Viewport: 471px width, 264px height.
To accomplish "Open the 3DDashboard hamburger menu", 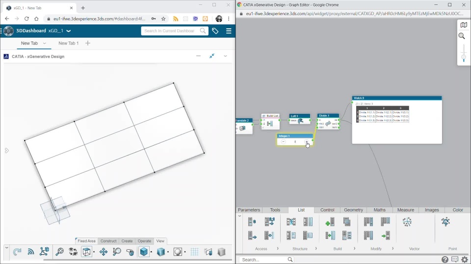I will click(x=229, y=31).
